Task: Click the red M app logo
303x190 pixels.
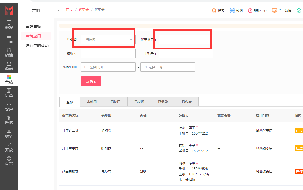Action: [9, 11]
